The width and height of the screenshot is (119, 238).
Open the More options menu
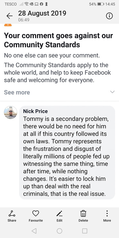[x=107, y=216]
